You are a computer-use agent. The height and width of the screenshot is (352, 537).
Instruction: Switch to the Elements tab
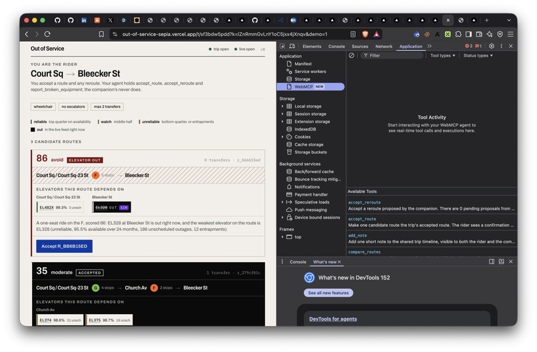tap(312, 47)
